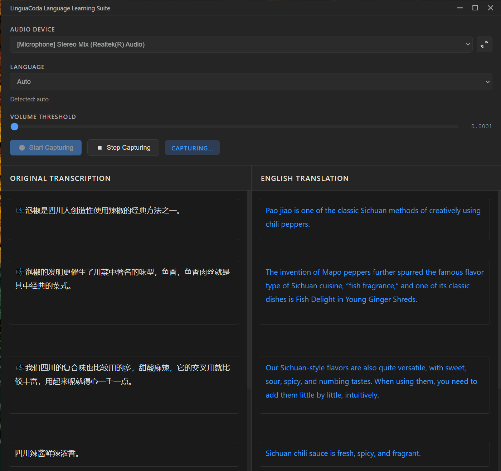
Task: Select the ORIGINAL TRANSCRIPTION panel header
Action: (x=60, y=178)
